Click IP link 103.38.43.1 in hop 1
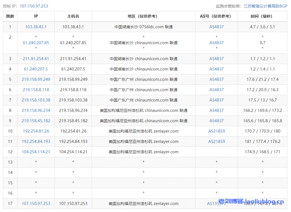Screen dimensions: 291x212 coord(36,27)
